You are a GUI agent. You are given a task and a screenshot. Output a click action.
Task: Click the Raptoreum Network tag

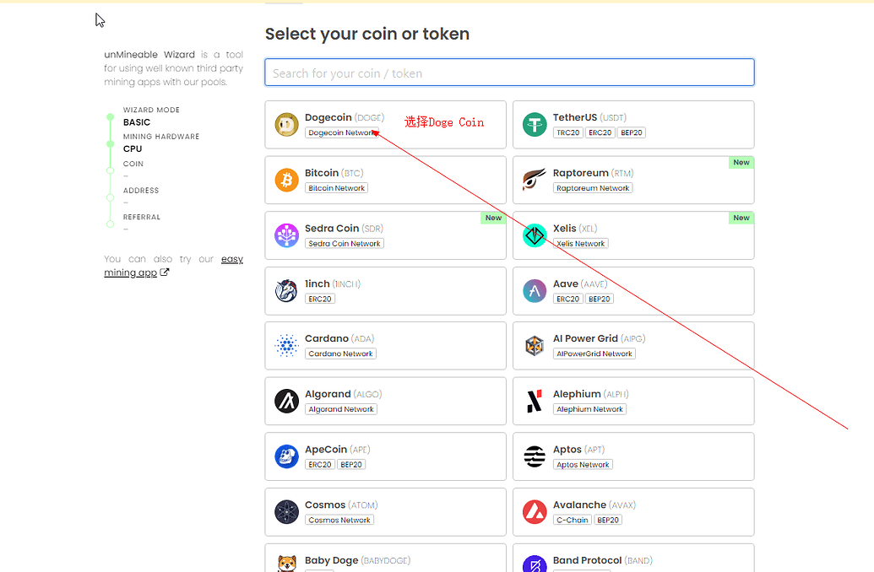[593, 188]
